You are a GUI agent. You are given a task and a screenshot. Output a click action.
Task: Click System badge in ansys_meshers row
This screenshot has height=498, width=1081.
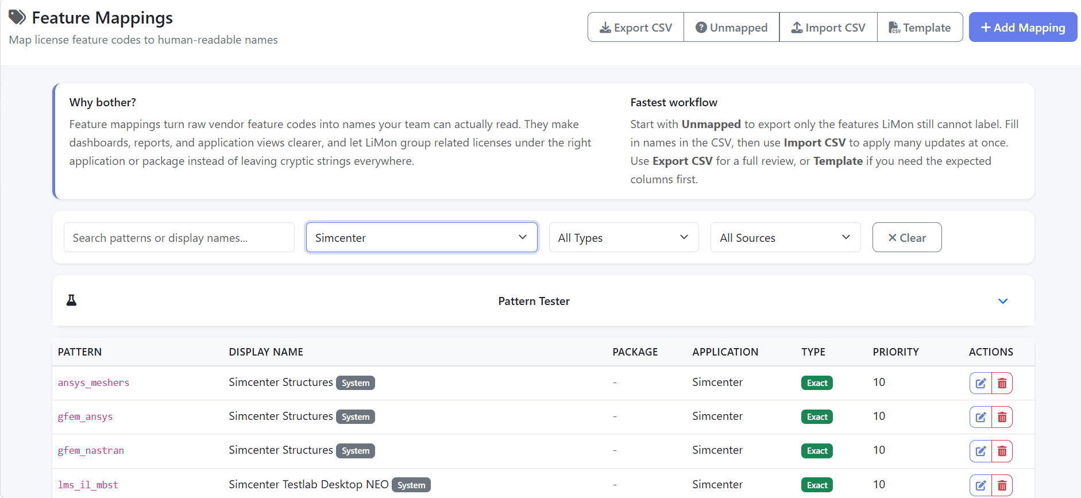(356, 383)
